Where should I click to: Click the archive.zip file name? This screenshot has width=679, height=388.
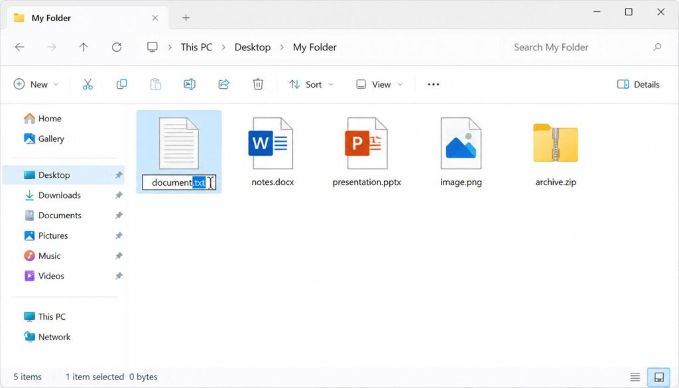(x=556, y=182)
